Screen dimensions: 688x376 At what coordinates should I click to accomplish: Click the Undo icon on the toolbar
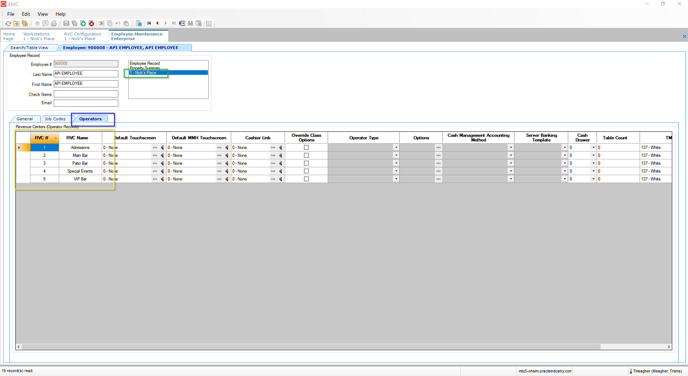click(118, 23)
